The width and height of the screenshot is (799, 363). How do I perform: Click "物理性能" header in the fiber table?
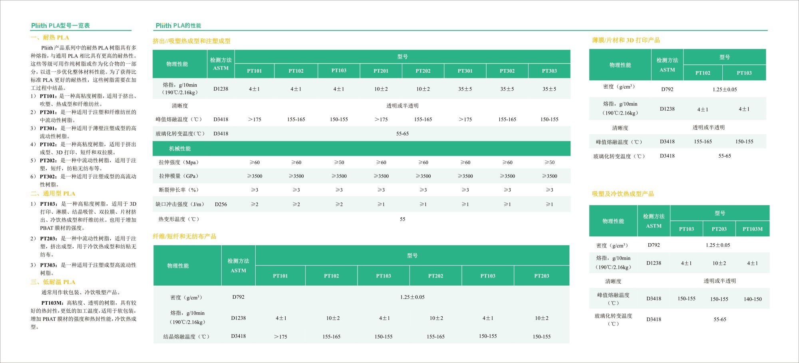pyautogui.click(x=178, y=266)
